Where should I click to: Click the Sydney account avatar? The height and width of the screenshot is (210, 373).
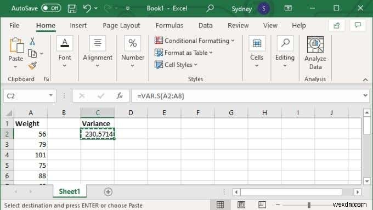pyautogui.click(x=264, y=9)
